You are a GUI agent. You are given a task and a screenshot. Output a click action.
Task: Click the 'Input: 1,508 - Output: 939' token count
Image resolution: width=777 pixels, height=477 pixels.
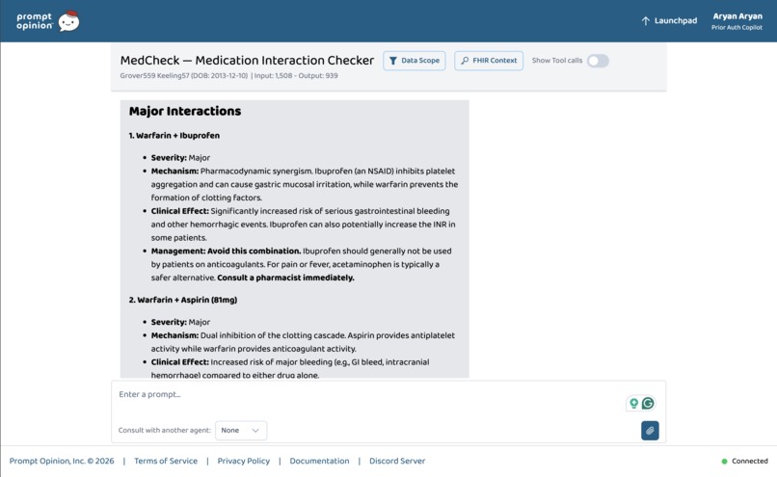(x=296, y=76)
